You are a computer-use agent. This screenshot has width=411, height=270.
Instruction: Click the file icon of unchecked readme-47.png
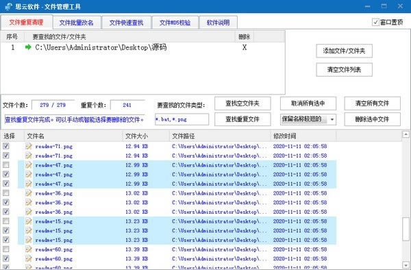coord(29,165)
